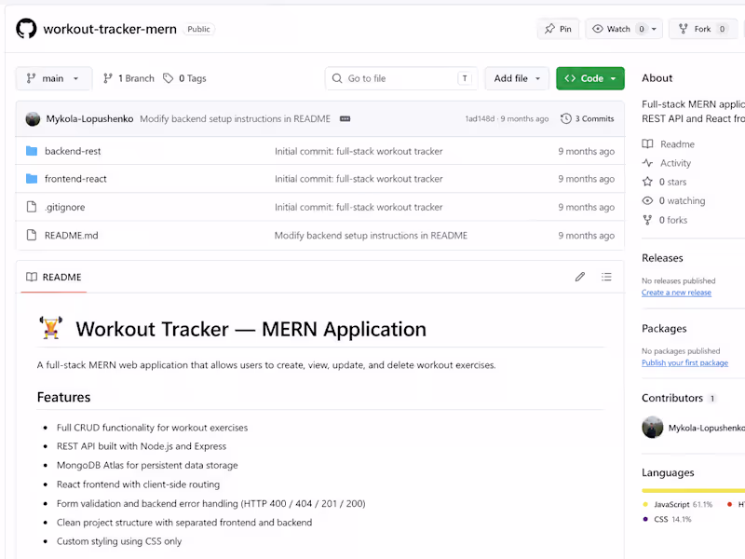
Task: Open Readme link in About sidebar
Action: tap(677, 144)
